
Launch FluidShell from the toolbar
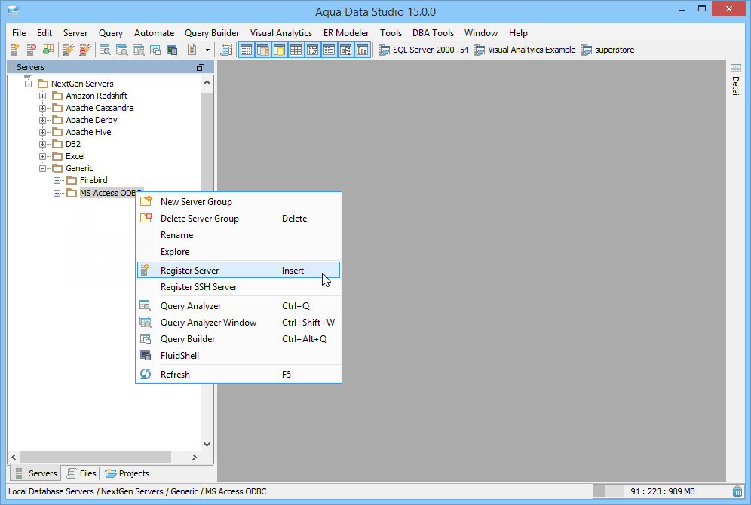click(x=172, y=49)
